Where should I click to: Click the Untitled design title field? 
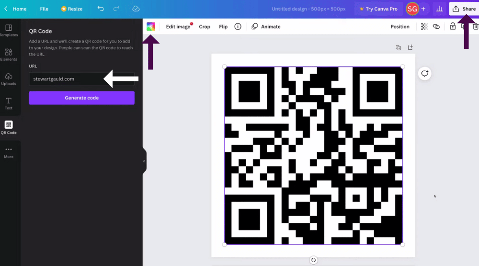[x=308, y=9]
